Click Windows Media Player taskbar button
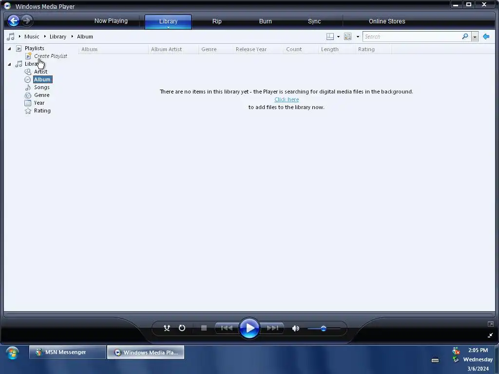The height and width of the screenshot is (374, 499). [146, 352]
